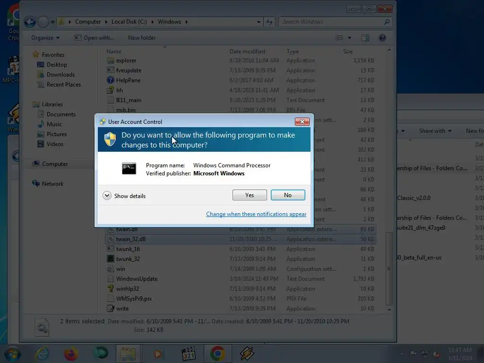Click Yes in User Account Control dialog
The height and width of the screenshot is (363, 484).
coord(250,195)
